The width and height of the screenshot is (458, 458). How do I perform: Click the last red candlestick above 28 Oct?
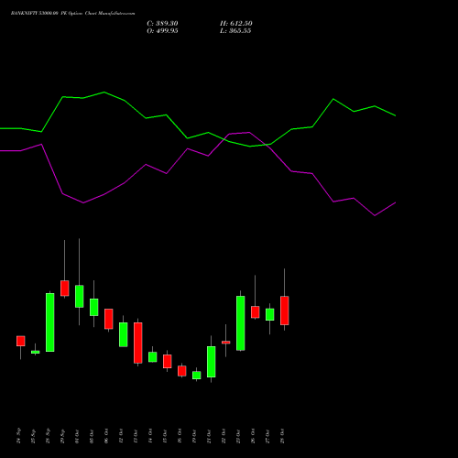(285, 311)
